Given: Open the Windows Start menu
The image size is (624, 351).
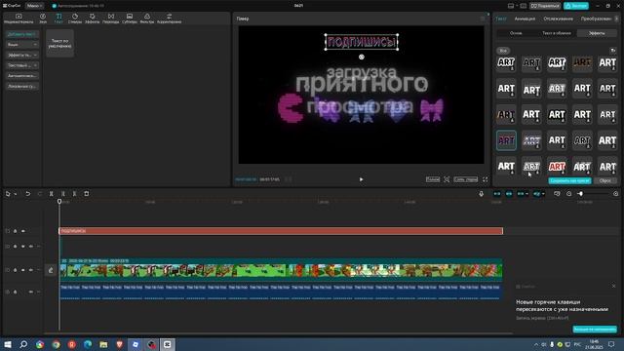Looking at the screenshot, I should pyautogui.click(x=8, y=344).
